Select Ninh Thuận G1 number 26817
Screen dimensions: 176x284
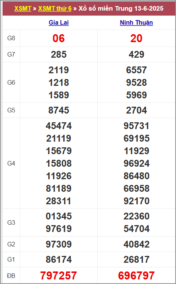pyautogui.click(x=136, y=259)
